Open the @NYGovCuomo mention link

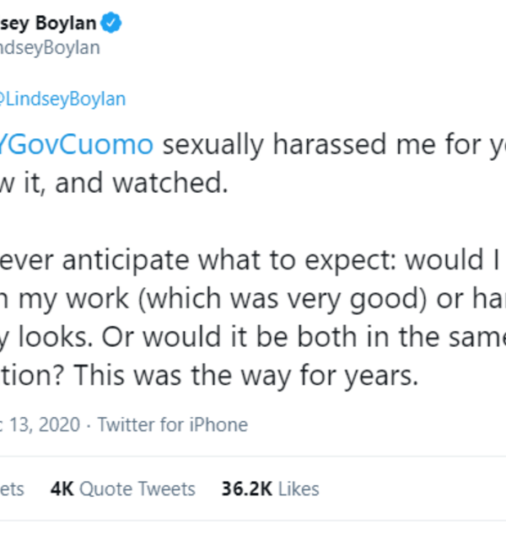coord(76,145)
